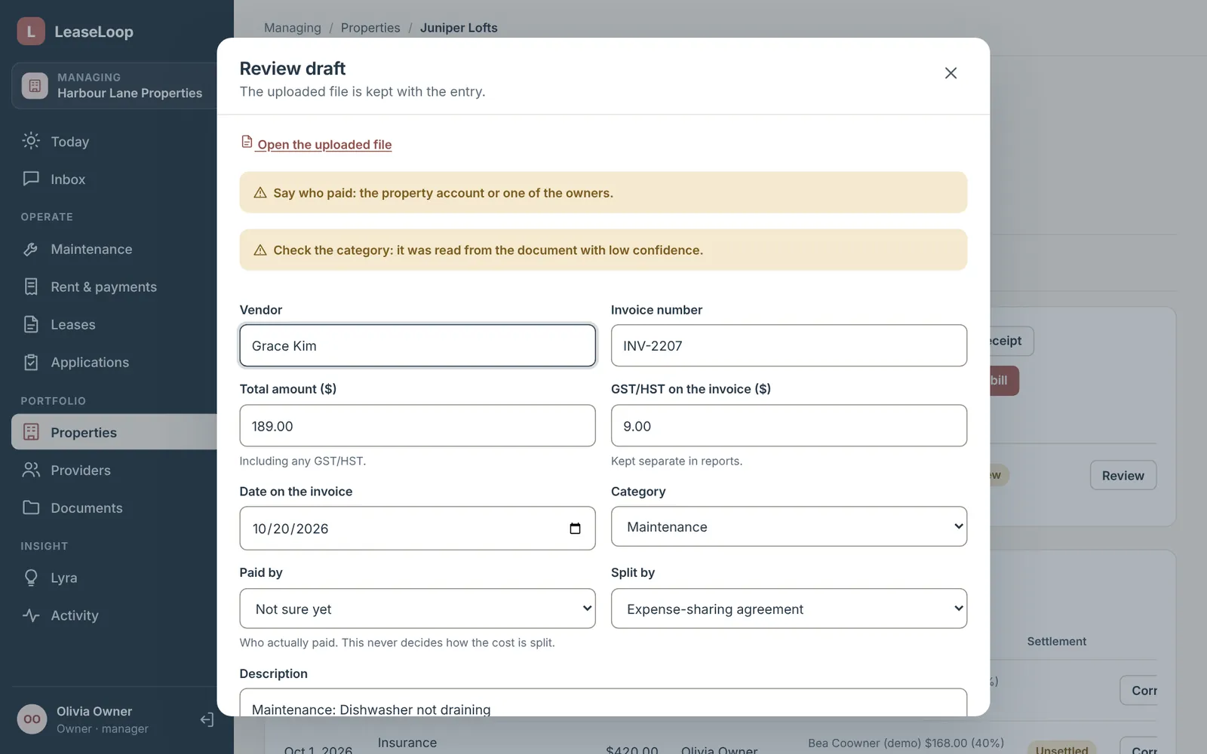The height and width of the screenshot is (754, 1207).
Task: Click the Activity pulse icon
Action: pyautogui.click(x=31, y=615)
